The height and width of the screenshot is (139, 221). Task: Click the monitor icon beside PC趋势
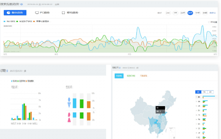pos(37,13)
